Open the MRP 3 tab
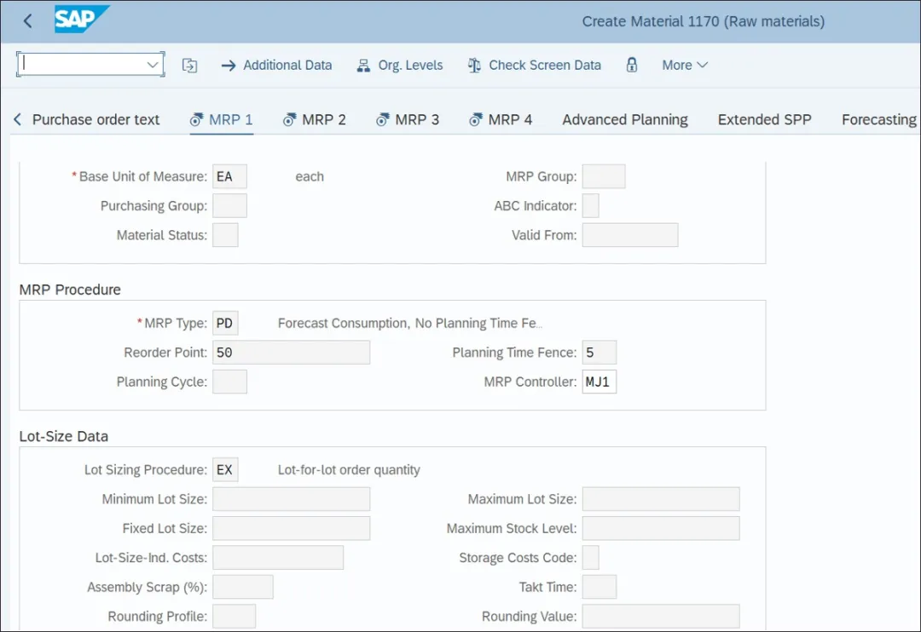This screenshot has width=921, height=632. click(408, 120)
